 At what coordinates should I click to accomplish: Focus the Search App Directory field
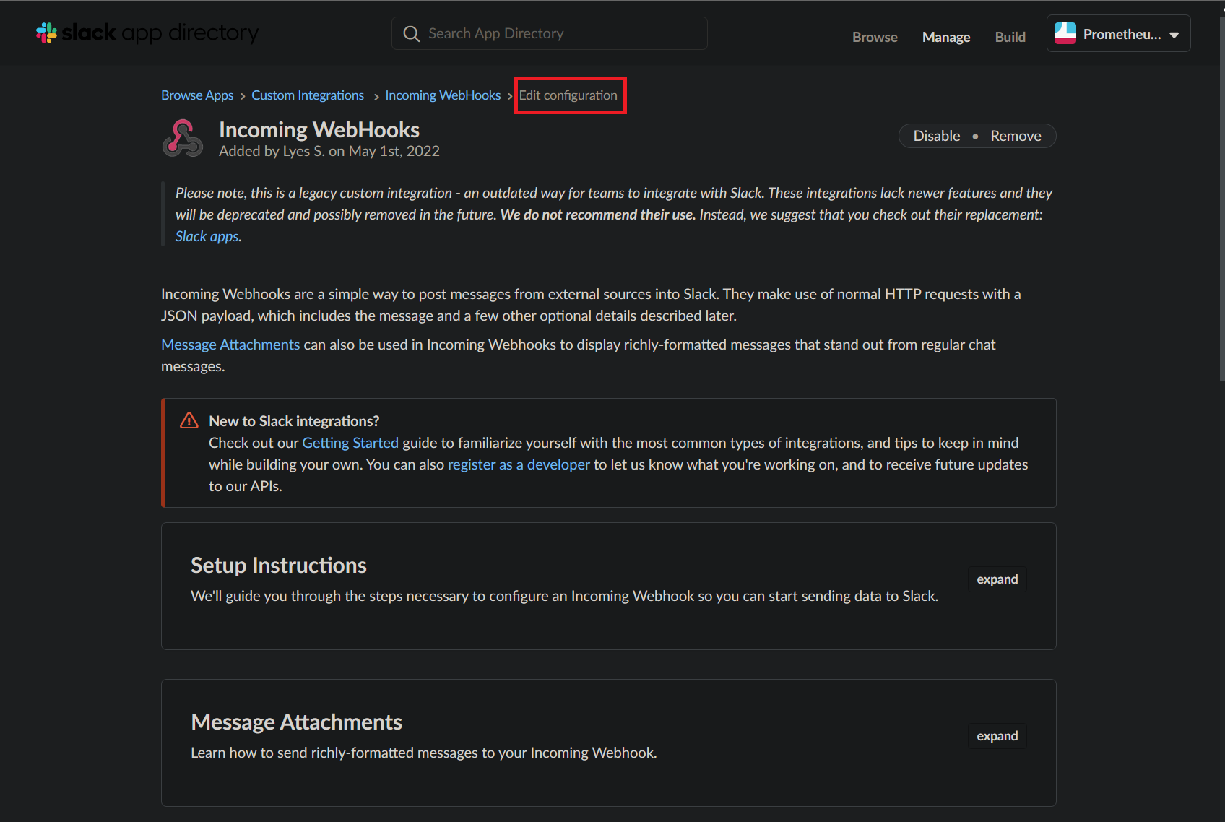(x=549, y=33)
